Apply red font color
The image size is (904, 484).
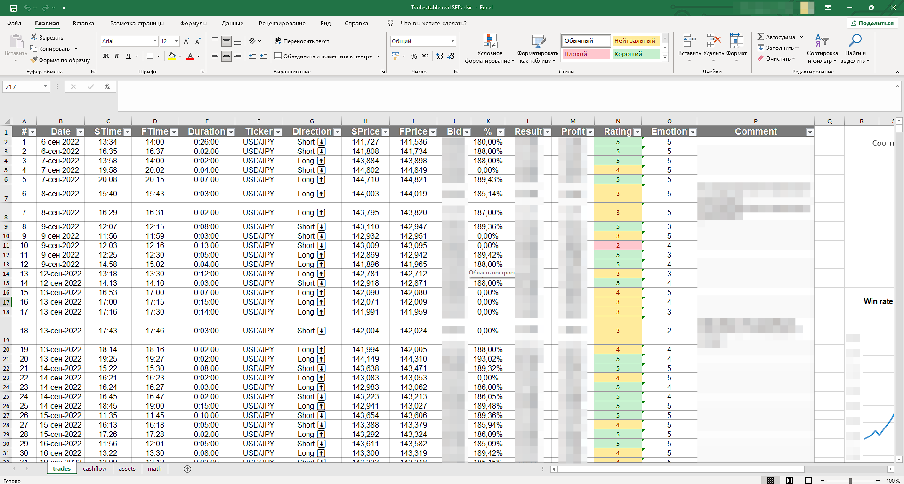tap(190, 56)
